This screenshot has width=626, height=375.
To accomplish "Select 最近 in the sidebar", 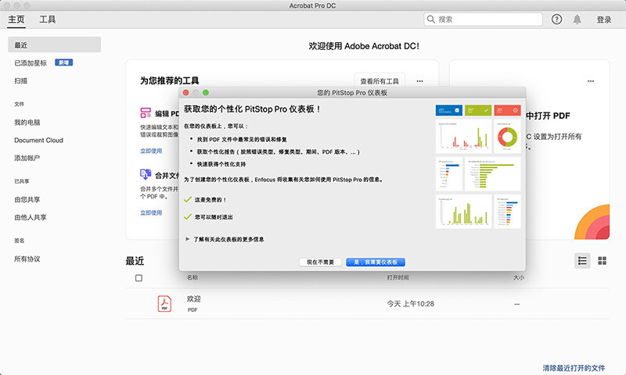I will pos(54,45).
